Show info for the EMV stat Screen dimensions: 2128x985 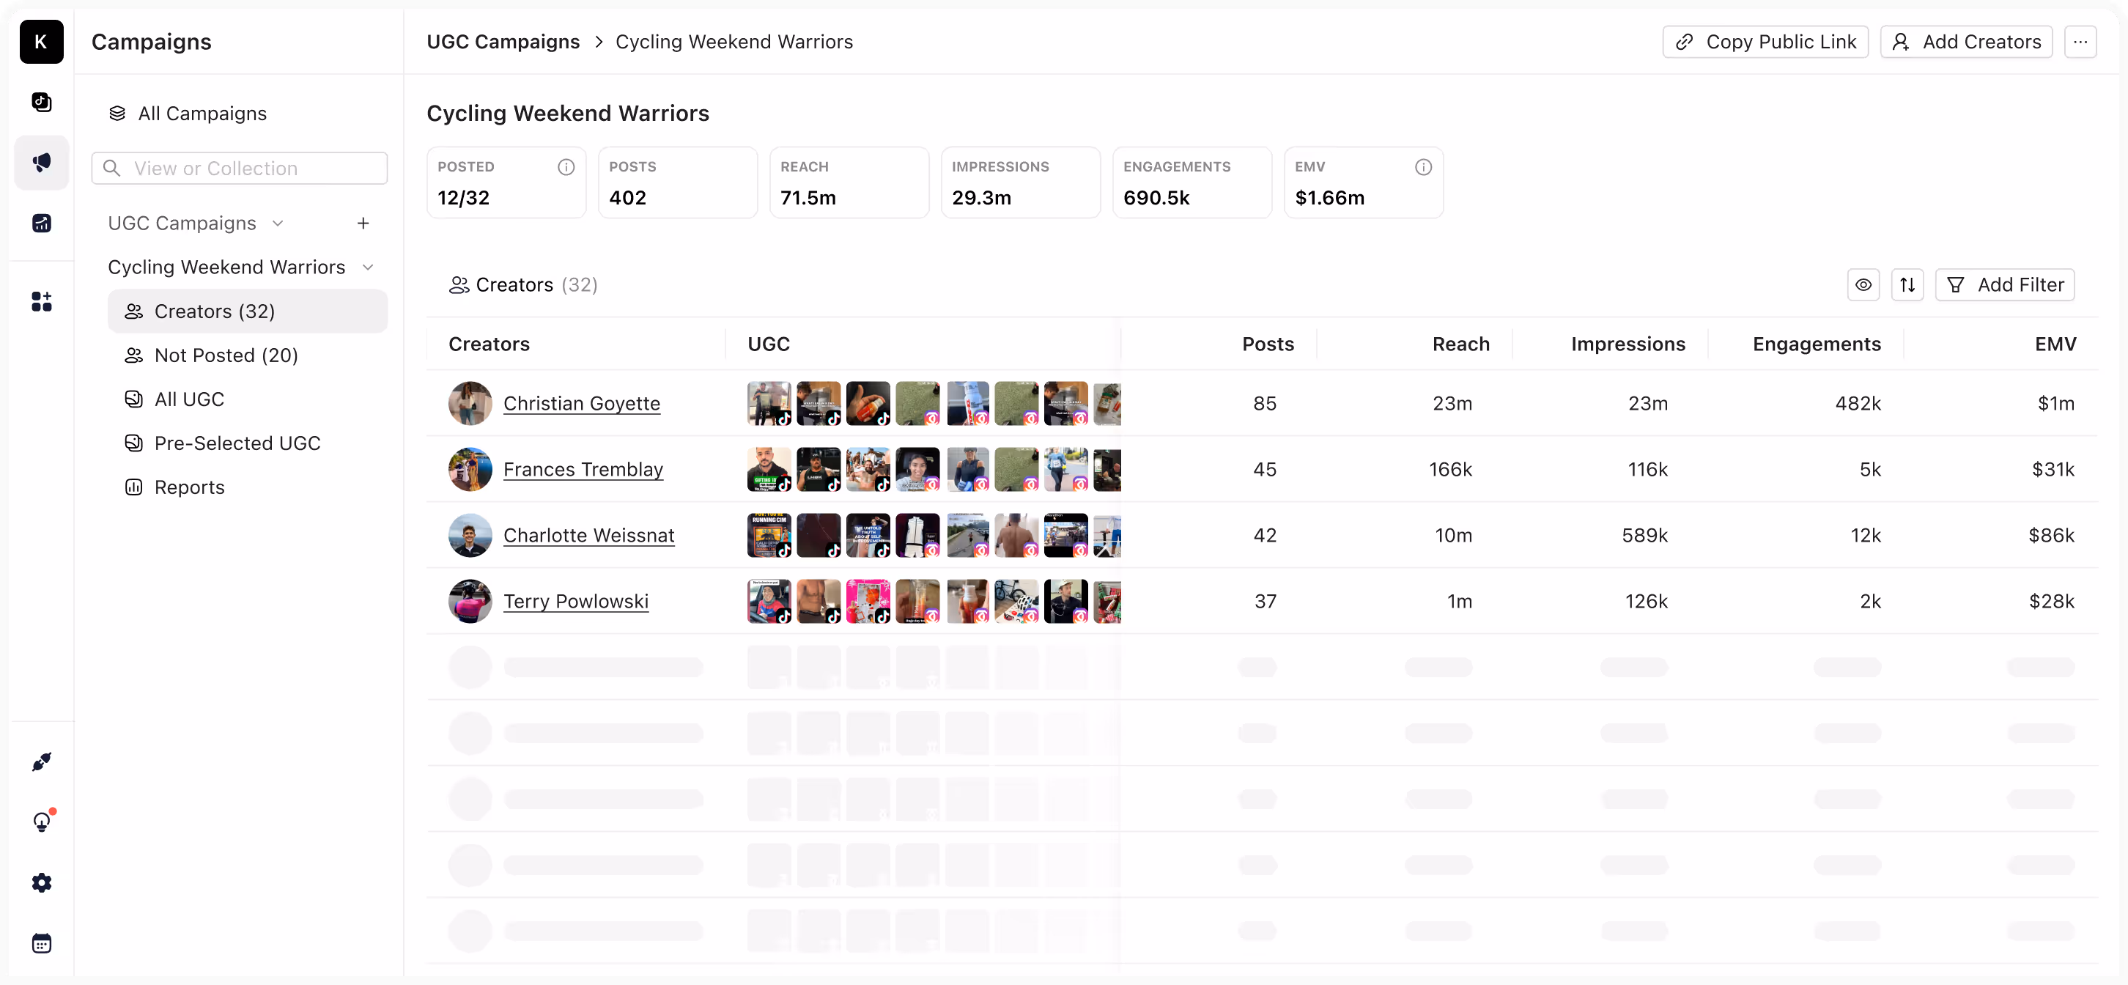(1422, 167)
